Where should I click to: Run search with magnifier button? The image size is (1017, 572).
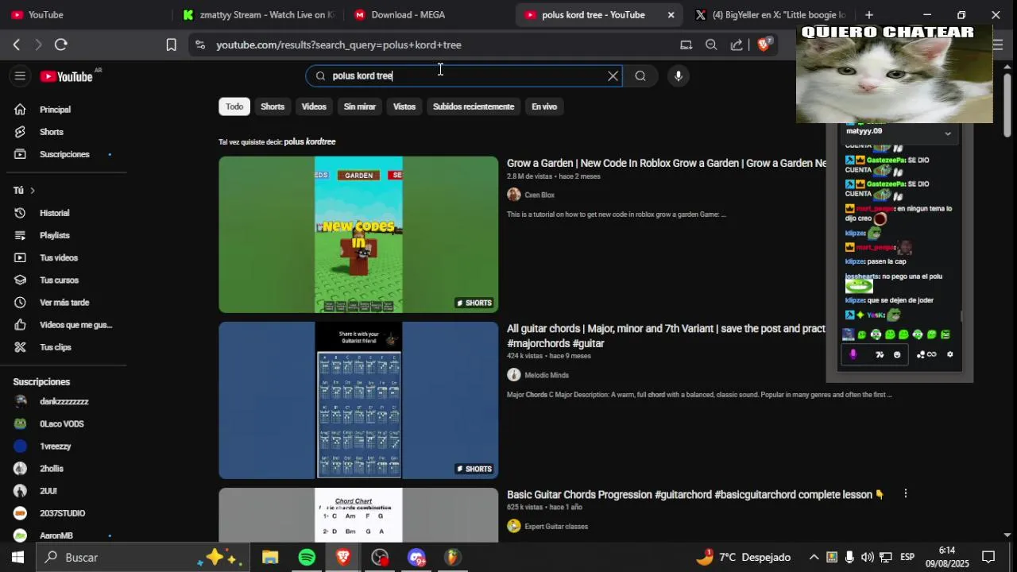click(640, 76)
